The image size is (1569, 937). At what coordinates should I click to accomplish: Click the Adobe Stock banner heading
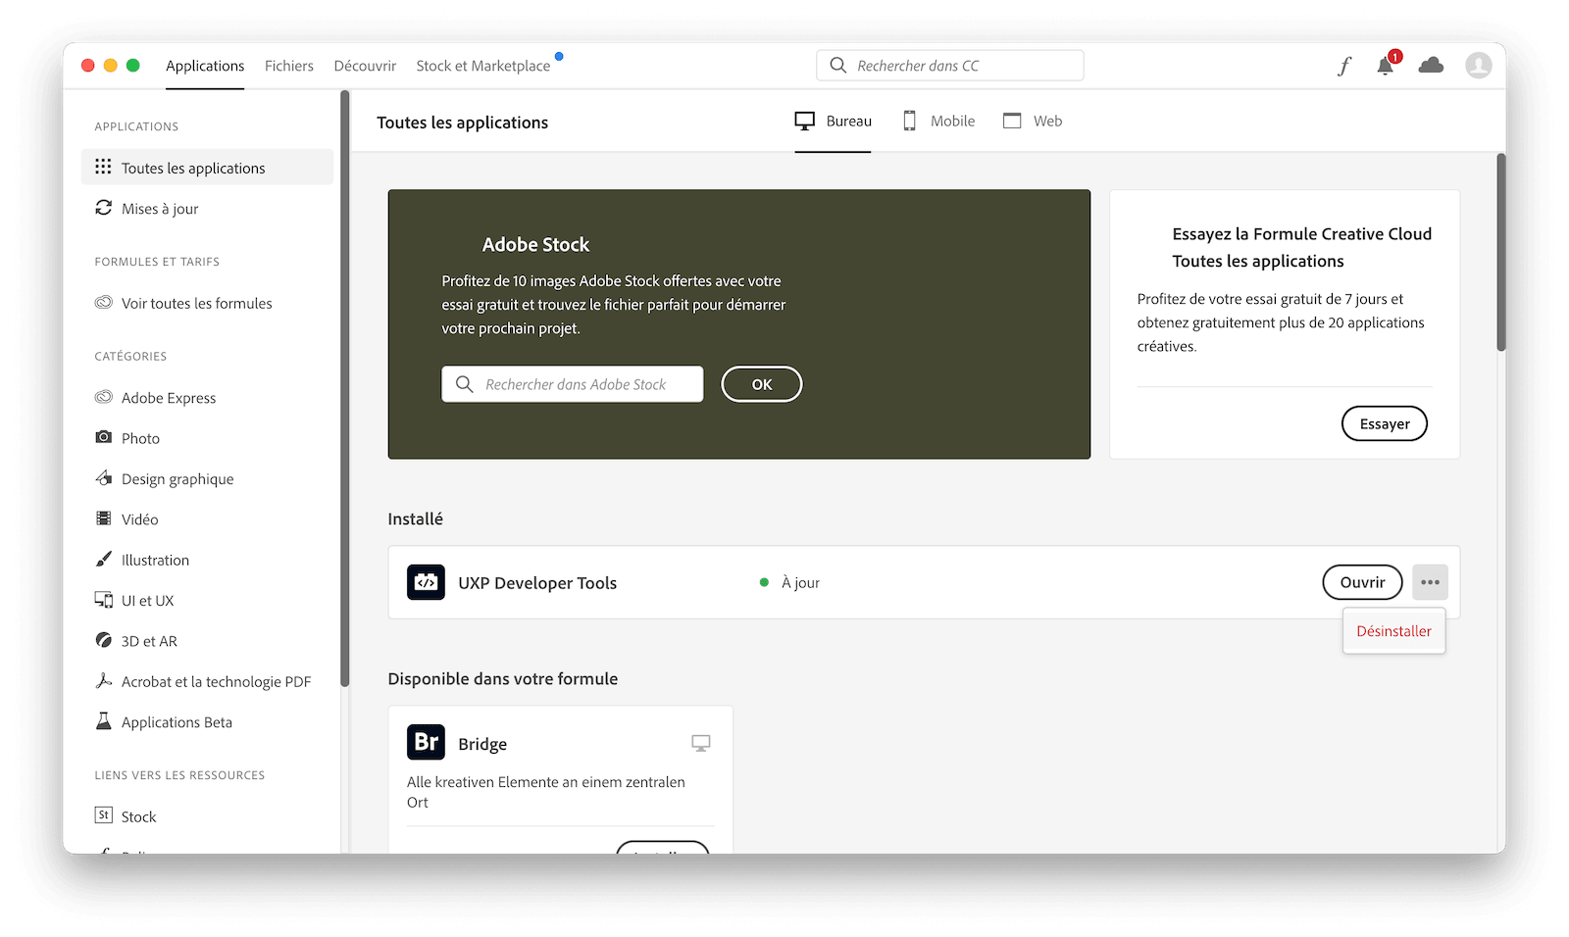tap(535, 245)
